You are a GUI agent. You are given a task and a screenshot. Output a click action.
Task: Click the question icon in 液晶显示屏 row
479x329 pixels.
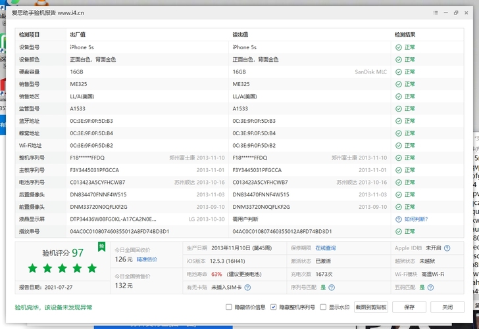pyautogui.click(x=399, y=219)
